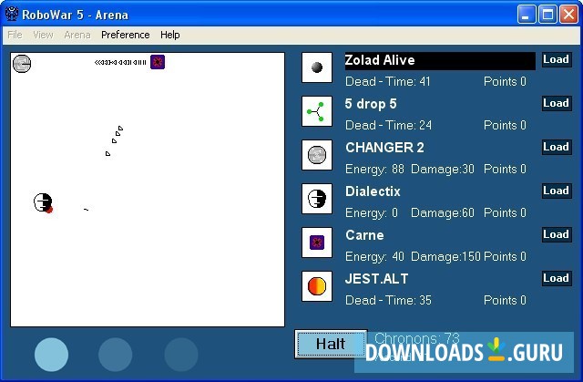
Task: Click the Chronons counter text
Action: coord(417,338)
